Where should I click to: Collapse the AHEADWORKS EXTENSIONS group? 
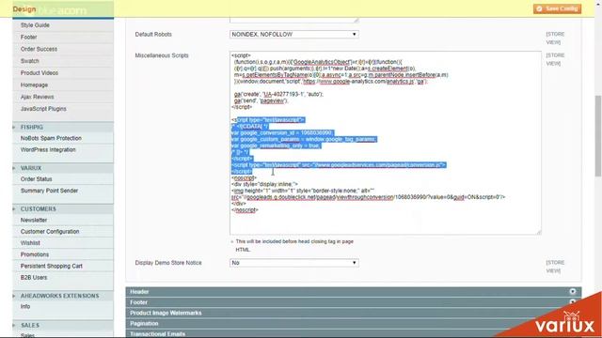point(59,296)
